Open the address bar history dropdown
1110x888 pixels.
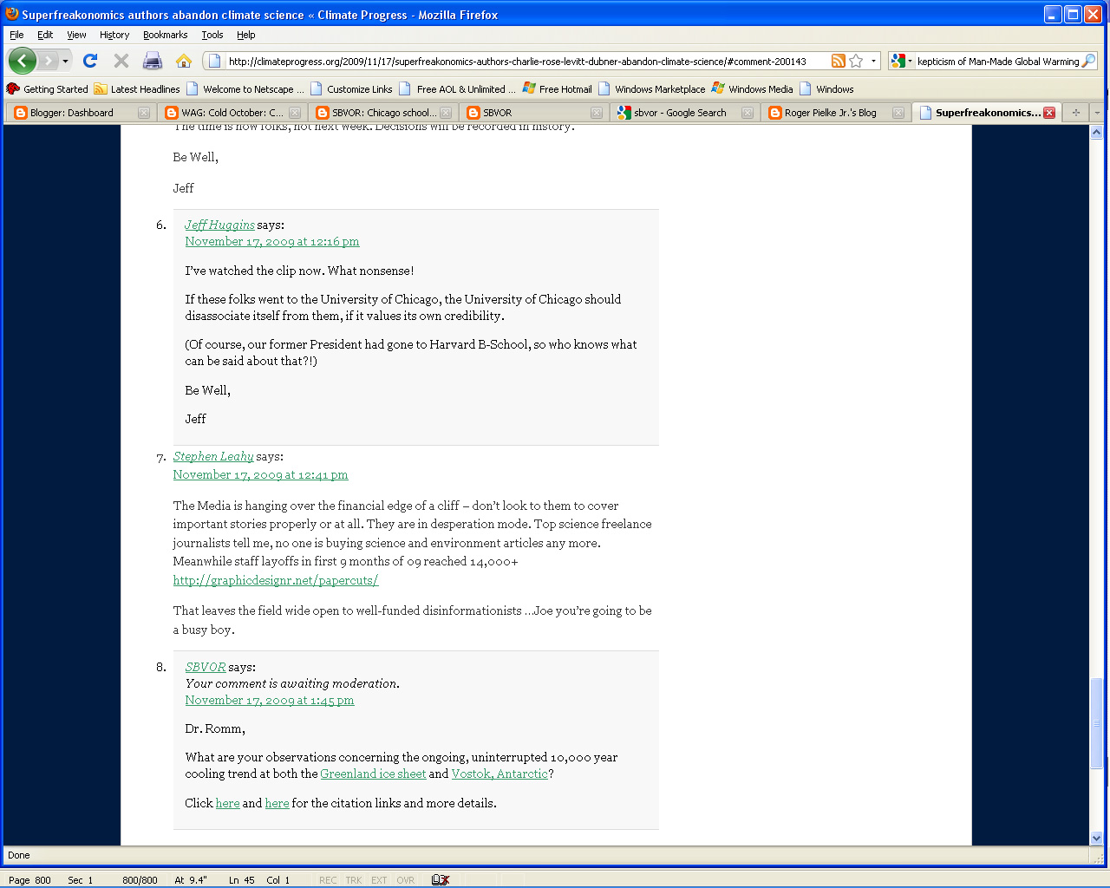(x=873, y=61)
